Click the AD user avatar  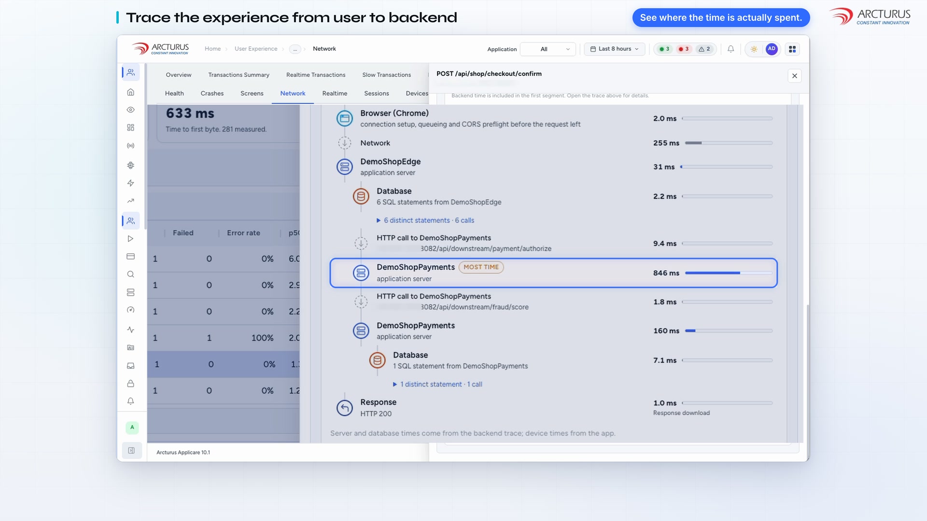point(772,49)
